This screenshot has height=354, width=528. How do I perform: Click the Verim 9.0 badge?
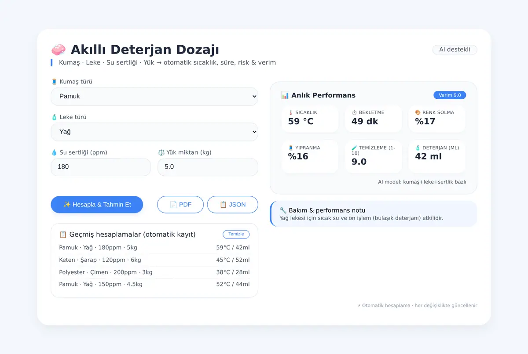tap(450, 95)
